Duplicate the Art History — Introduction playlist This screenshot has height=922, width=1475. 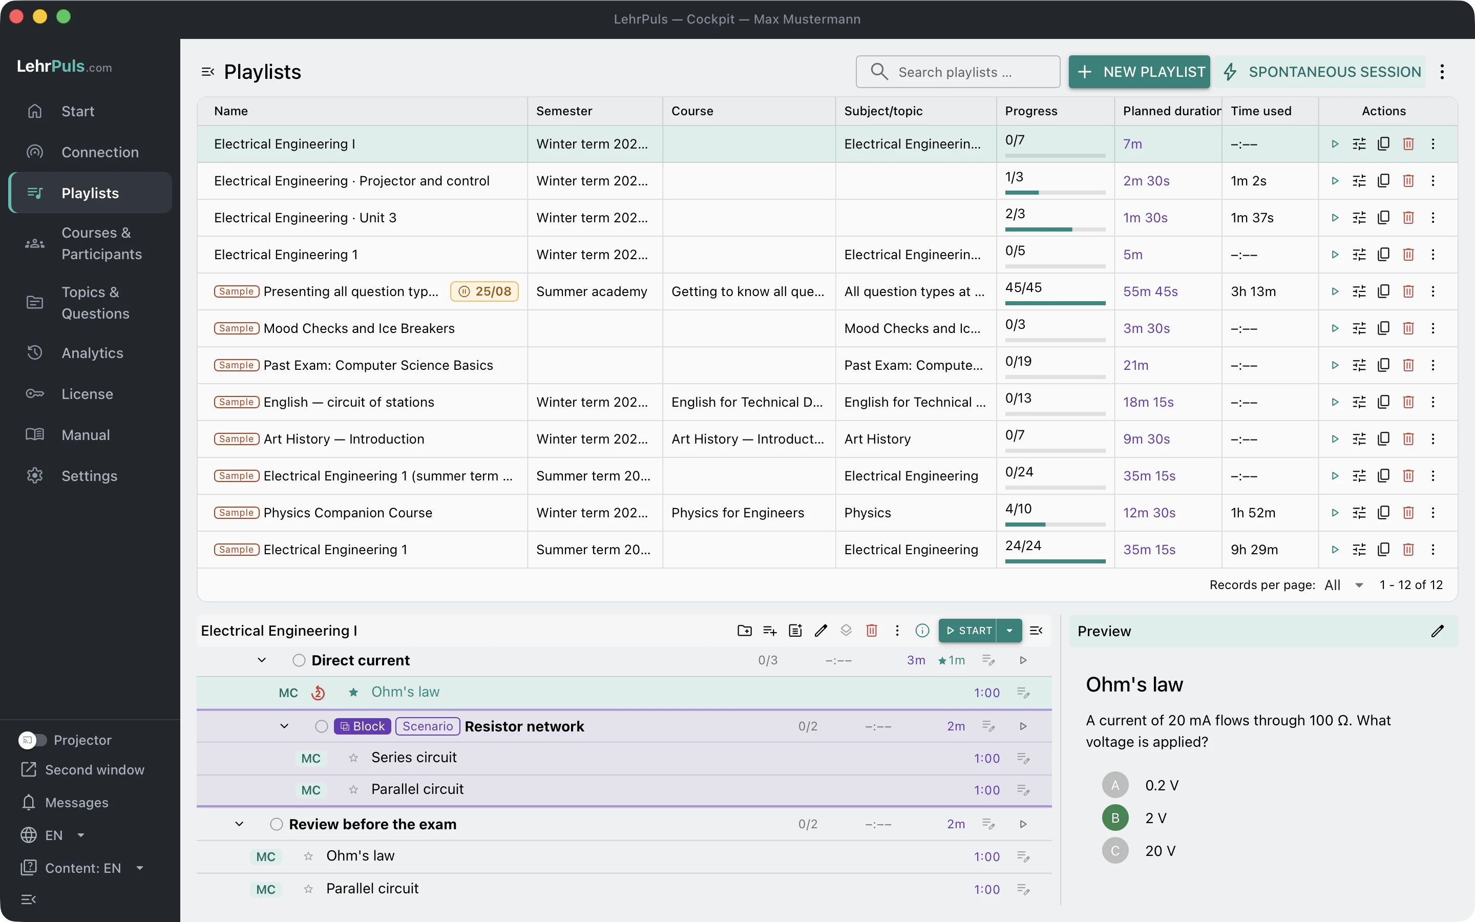[1383, 439]
